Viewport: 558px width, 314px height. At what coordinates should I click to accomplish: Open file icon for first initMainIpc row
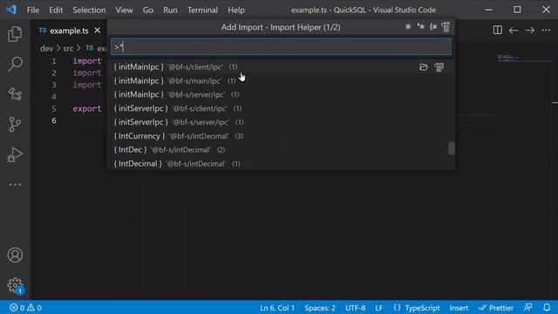point(423,67)
